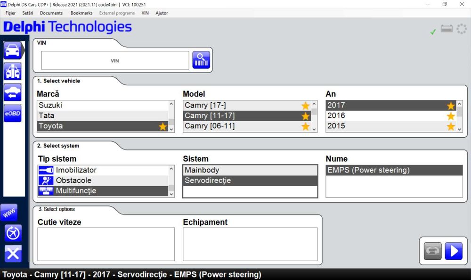Screen dimensions: 471x280
Task: Open the previous vehicle (car with arrow) icon
Action: [x=13, y=92]
